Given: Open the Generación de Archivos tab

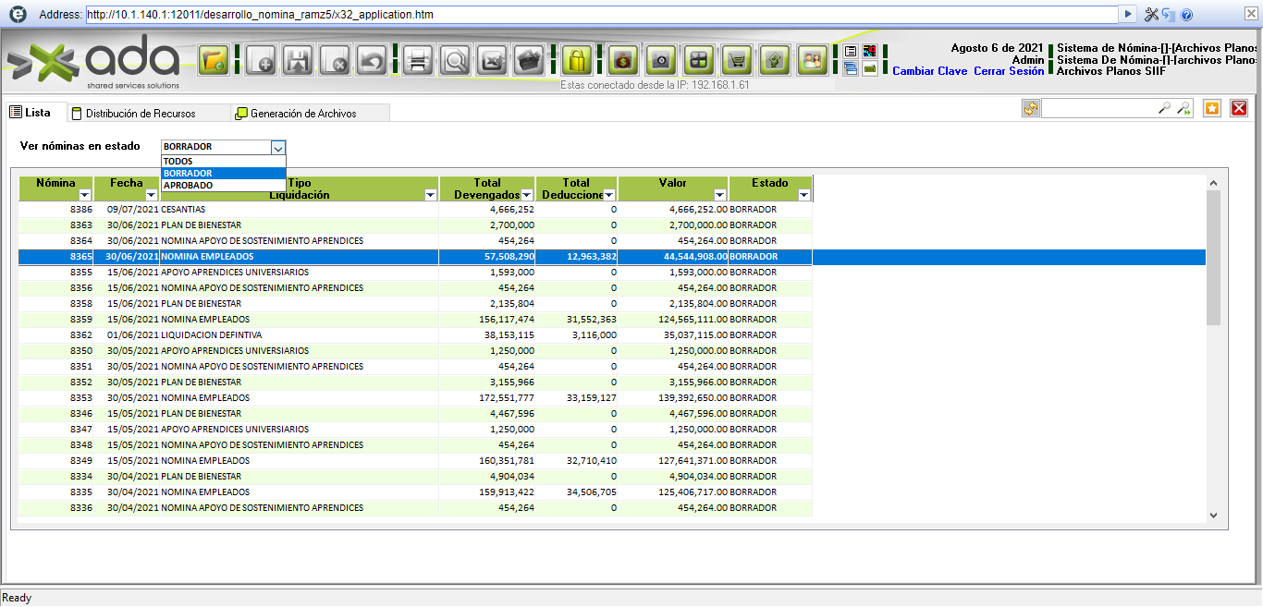Looking at the screenshot, I should [302, 114].
